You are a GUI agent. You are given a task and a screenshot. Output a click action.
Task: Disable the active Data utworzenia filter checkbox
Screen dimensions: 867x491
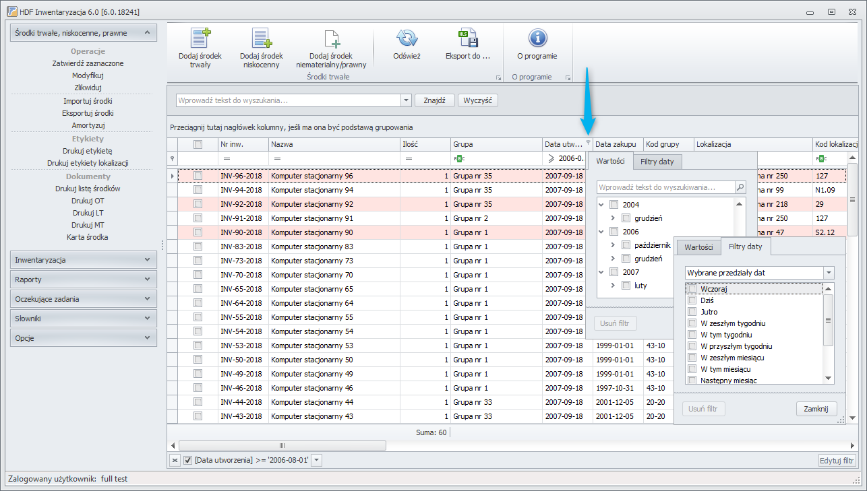pos(188,460)
